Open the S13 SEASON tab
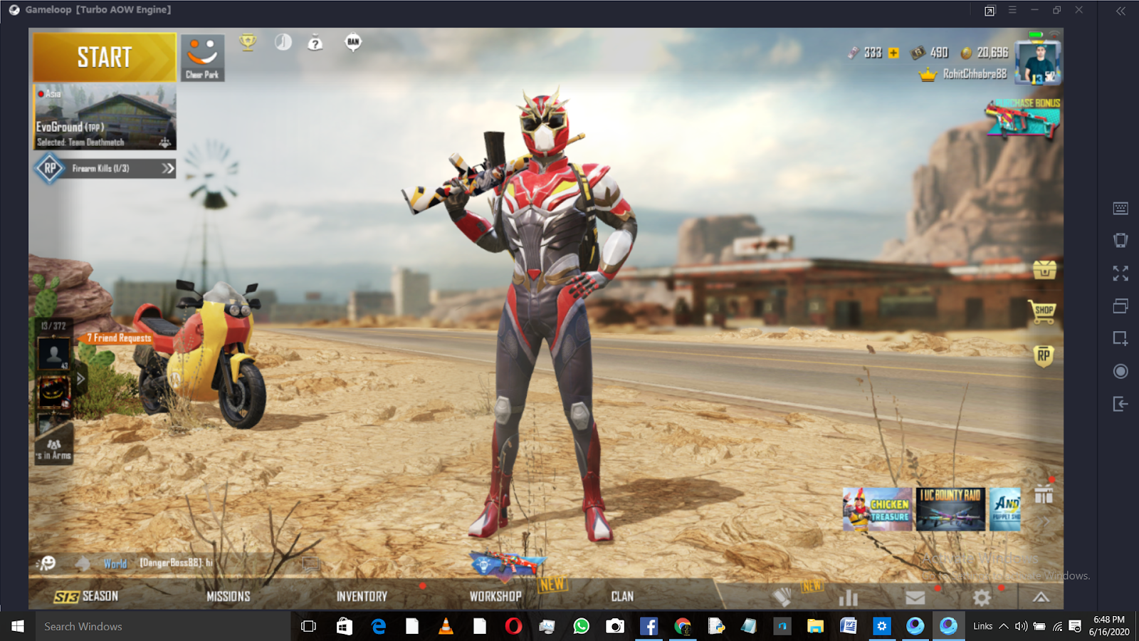This screenshot has width=1139, height=641. click(x=86, y=596)
